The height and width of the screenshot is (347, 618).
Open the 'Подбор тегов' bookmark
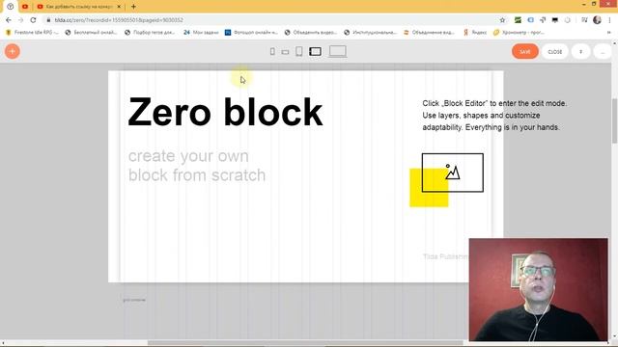tap(150, 32)
